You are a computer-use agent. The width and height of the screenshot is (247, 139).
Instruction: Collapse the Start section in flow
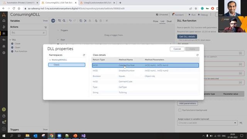point(58,40)
